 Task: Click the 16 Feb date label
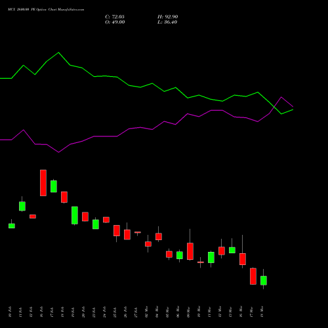41,312
